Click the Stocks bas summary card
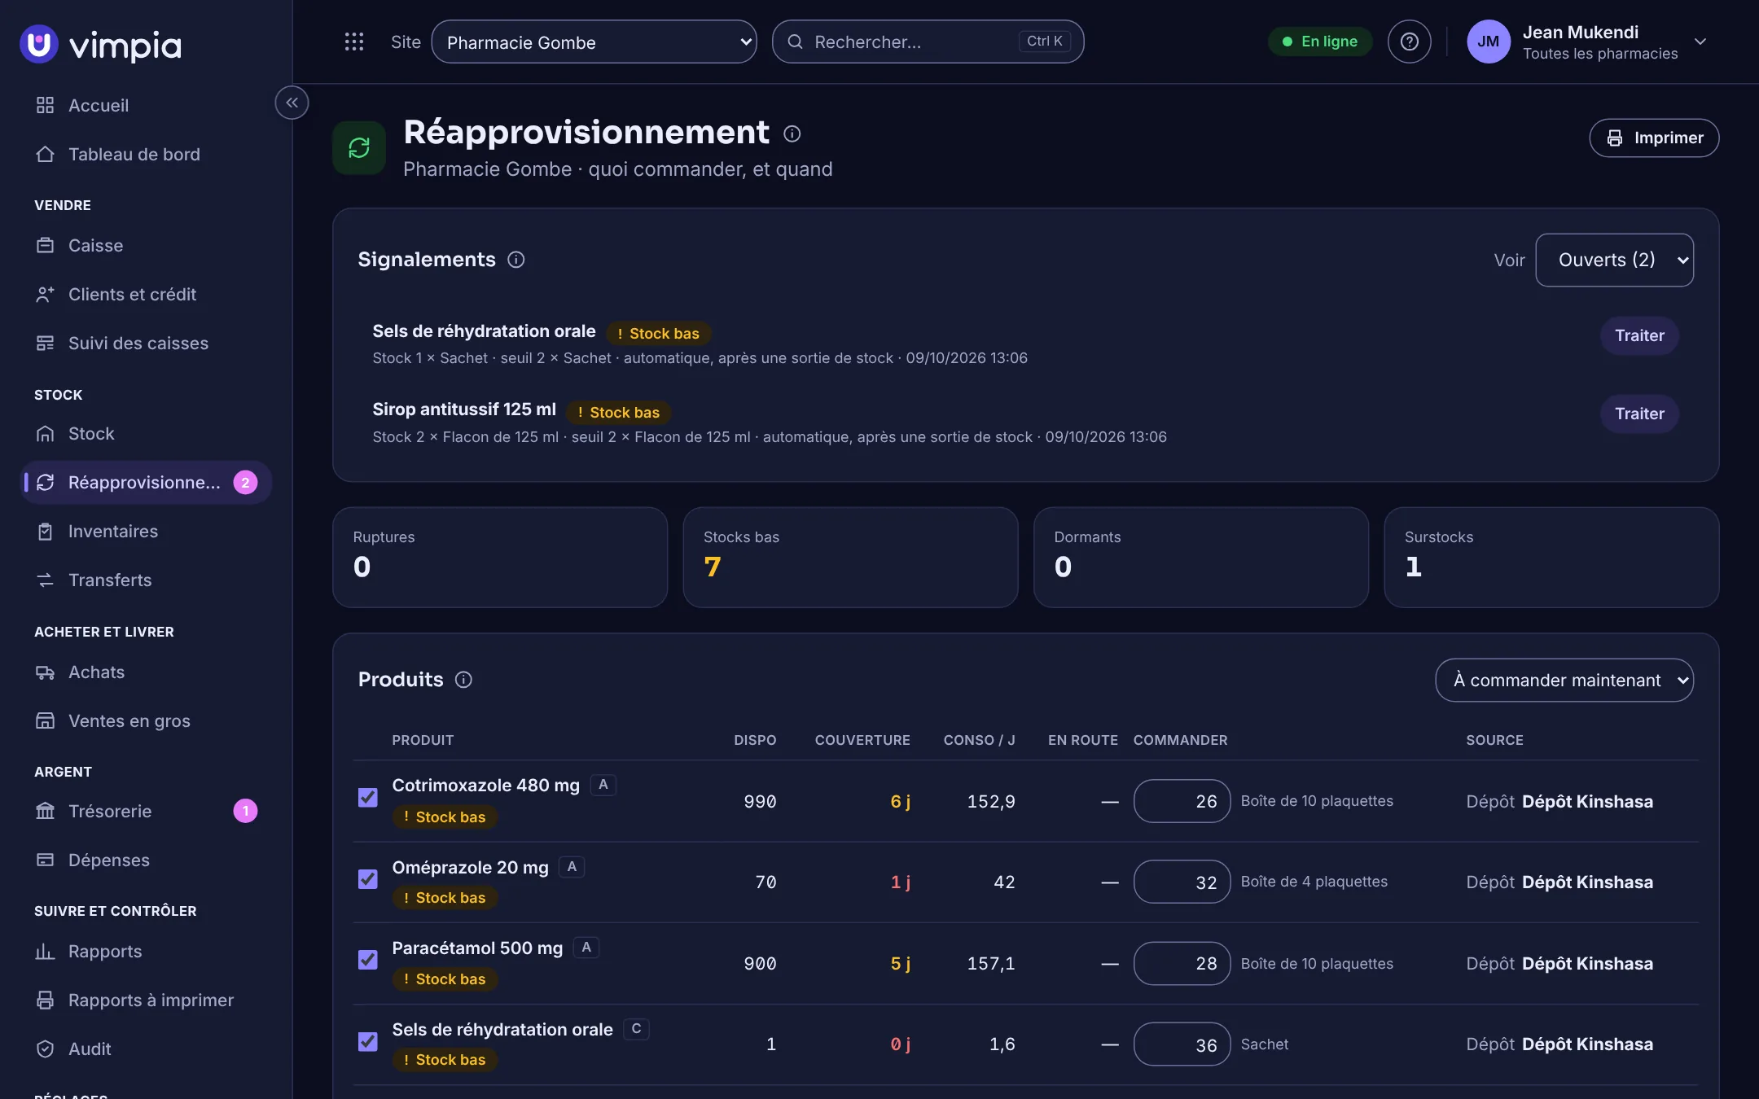This screenshot has height=1099, width=1759. coord(850,558)
